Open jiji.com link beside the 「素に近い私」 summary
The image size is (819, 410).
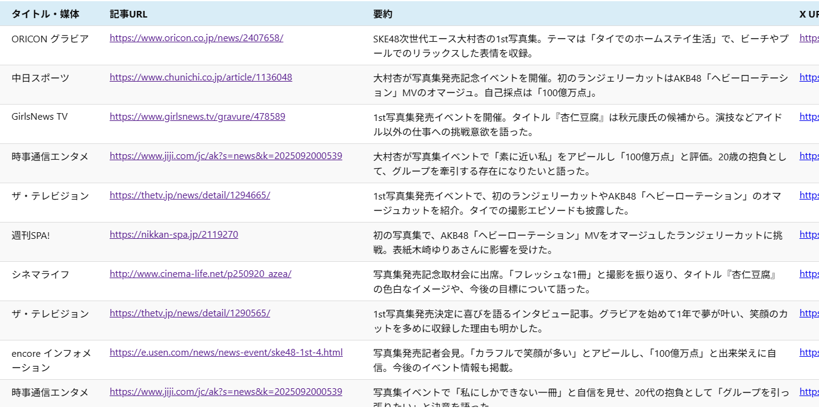[225, 156]
